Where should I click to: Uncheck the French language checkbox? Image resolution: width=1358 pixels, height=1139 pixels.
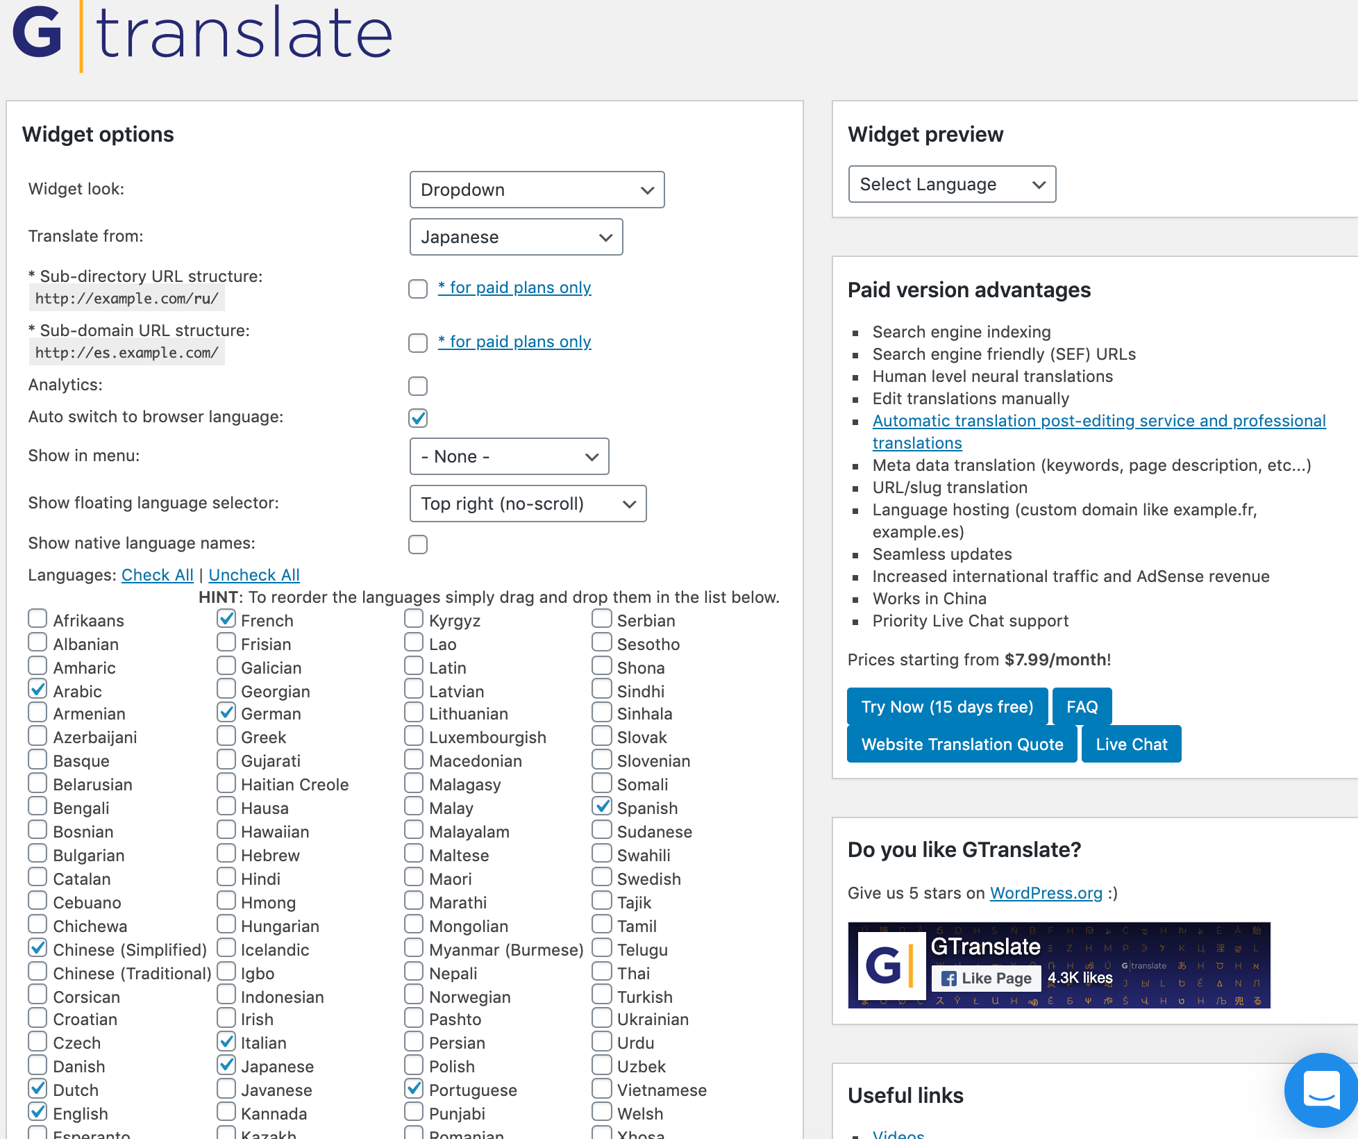226,618
